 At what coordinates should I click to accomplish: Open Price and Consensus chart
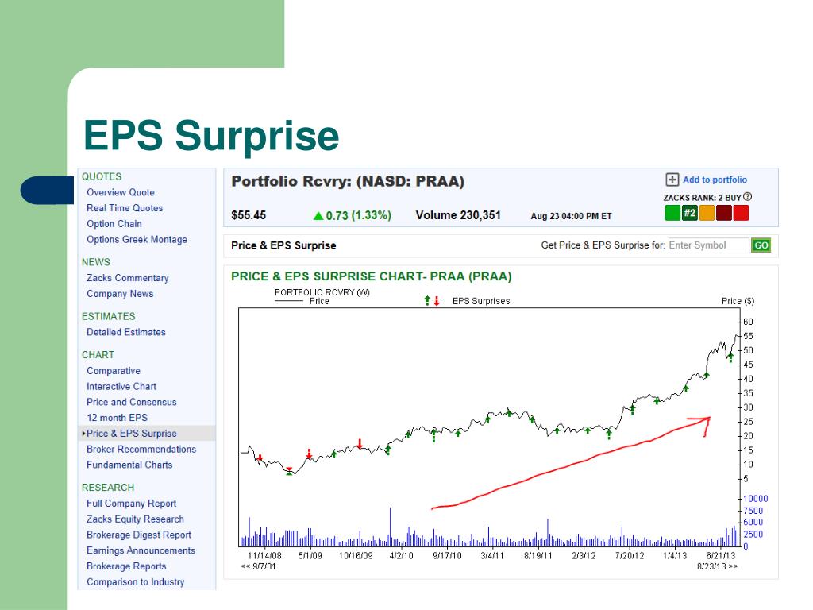click(x=132, y=402)
